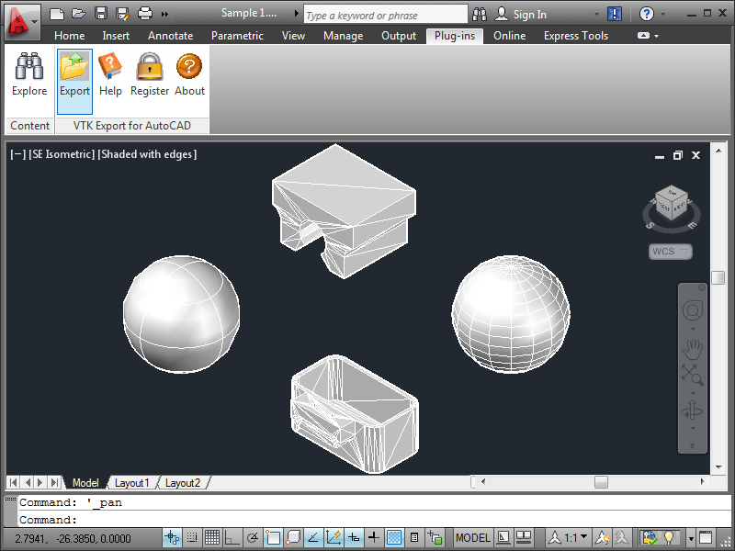
Task: Toggle Ortho Mode in the status bar
Action: 232,537
